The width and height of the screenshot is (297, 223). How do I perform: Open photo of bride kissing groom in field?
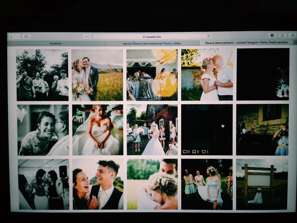97,75
